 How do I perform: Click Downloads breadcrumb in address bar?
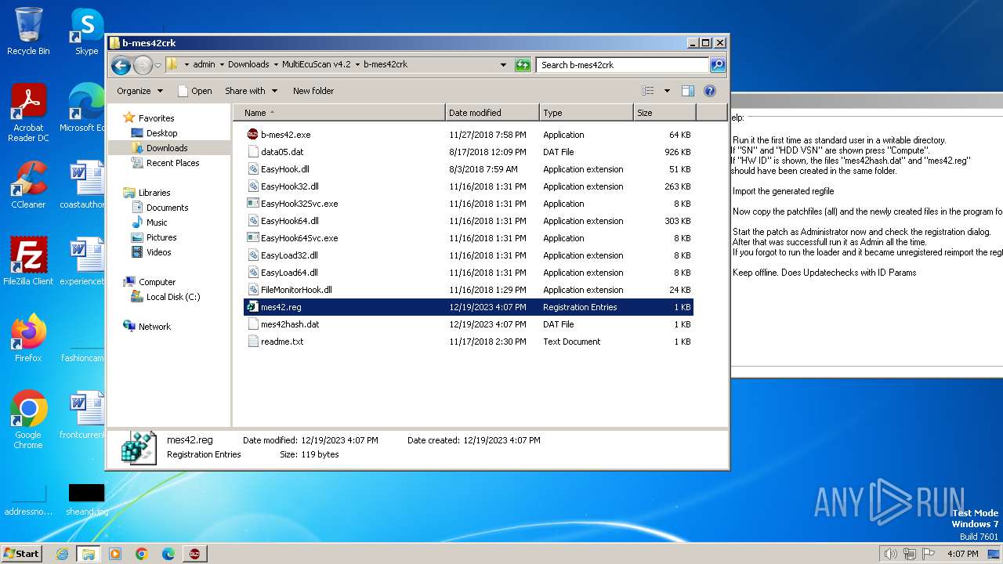(x=248, y=65)
